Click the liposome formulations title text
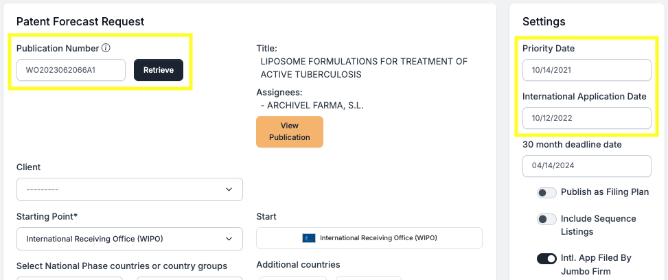Screen dimensions: 668x280 pos(363,68)
